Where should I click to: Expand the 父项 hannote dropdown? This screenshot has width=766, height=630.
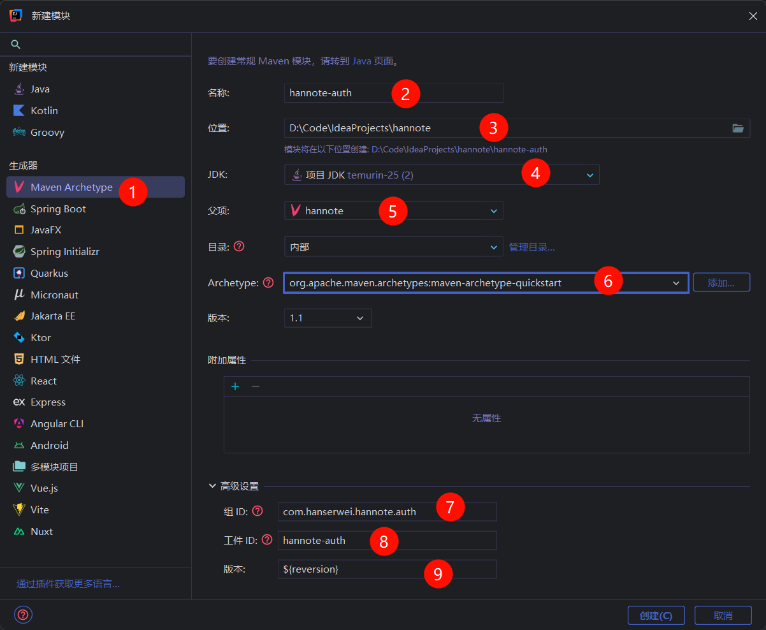click(493, 210)
